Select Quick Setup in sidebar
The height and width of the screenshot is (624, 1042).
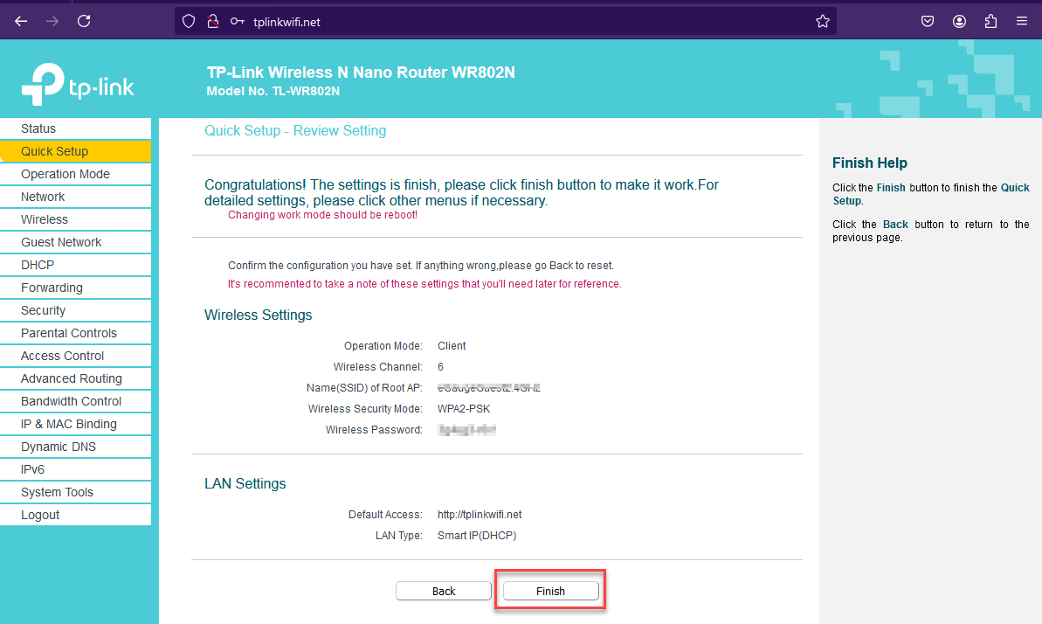point(76,151)
